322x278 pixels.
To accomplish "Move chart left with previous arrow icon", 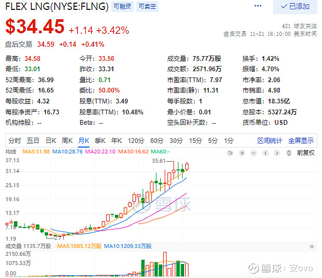I will (265, 153).
